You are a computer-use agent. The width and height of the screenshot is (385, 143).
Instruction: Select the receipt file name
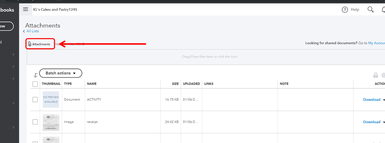92,122
